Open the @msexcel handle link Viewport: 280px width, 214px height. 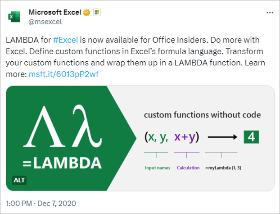coord(45,22)
